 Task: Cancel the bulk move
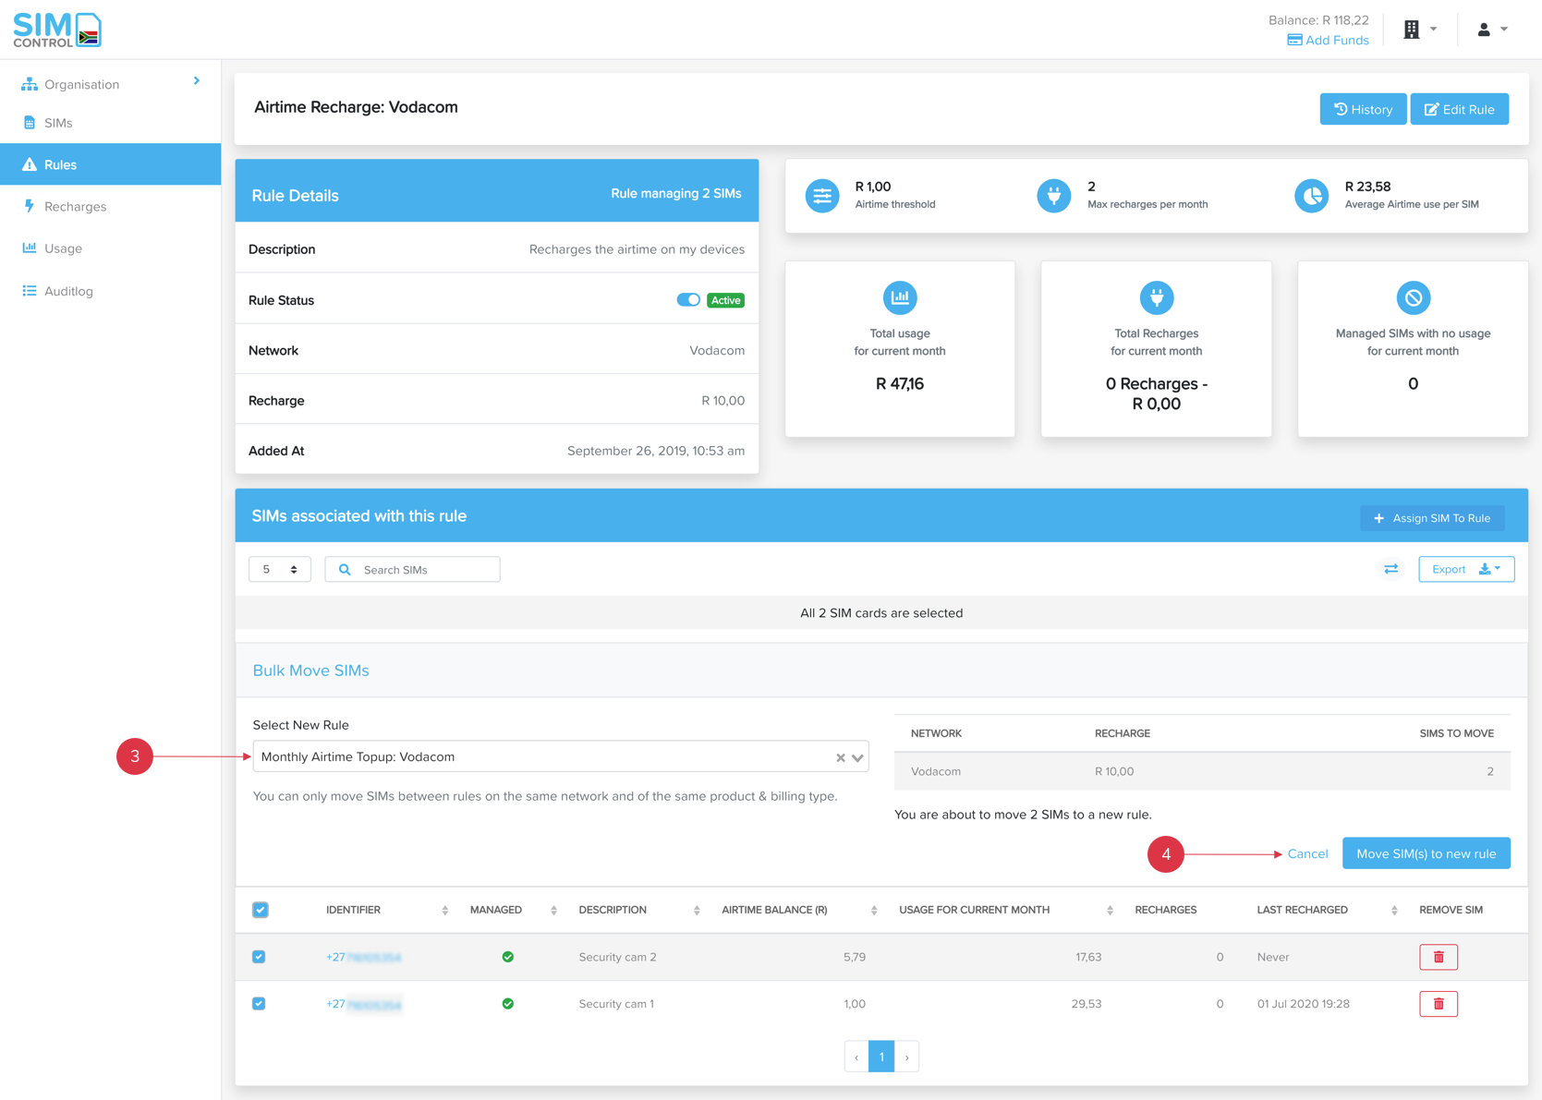tap(1307, 853)
